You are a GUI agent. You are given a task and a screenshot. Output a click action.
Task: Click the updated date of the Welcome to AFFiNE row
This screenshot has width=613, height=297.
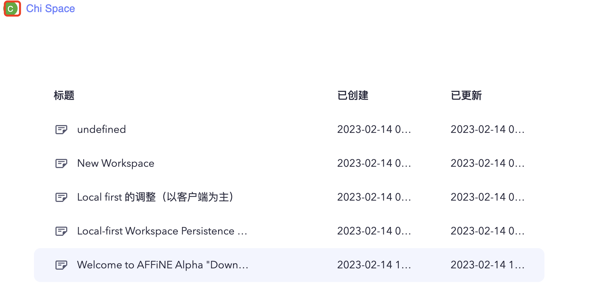(488, 265)
